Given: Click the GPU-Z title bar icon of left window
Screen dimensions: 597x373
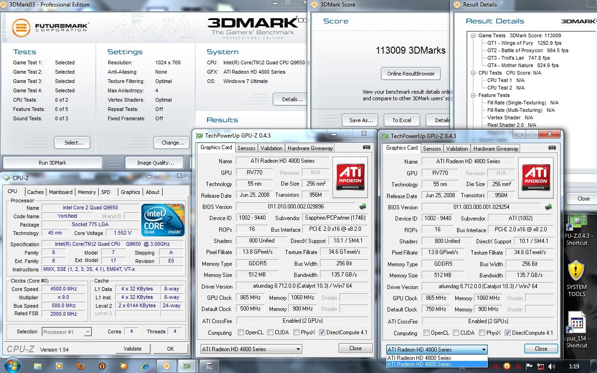Looking at the screenshot, I should pos(199,136).
